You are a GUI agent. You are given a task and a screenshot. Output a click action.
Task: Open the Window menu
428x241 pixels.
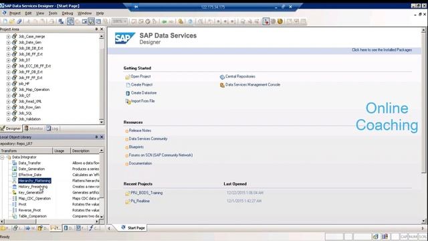[x=85, y=13]
